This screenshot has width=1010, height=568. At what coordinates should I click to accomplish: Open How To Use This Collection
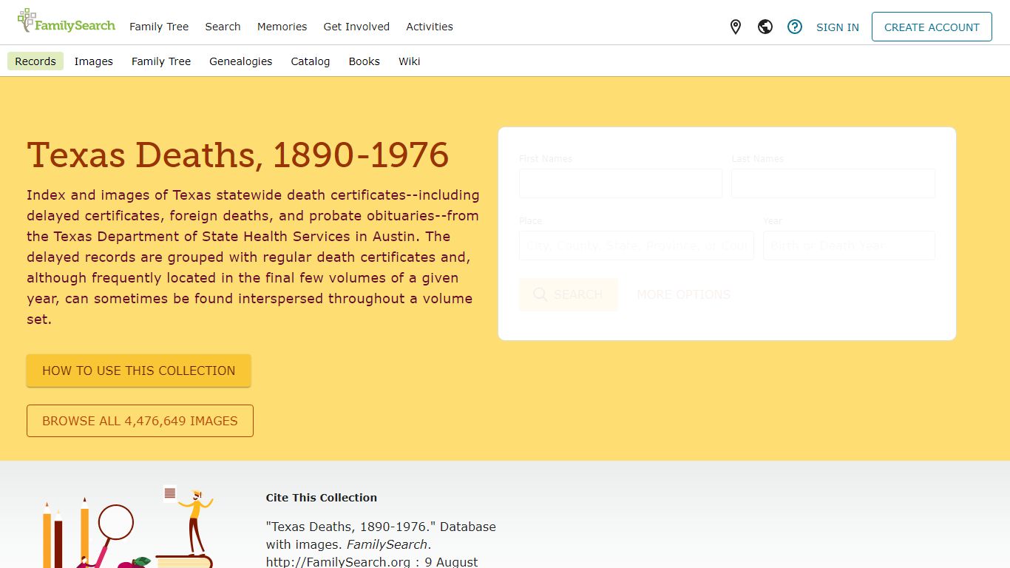point(139,371)
